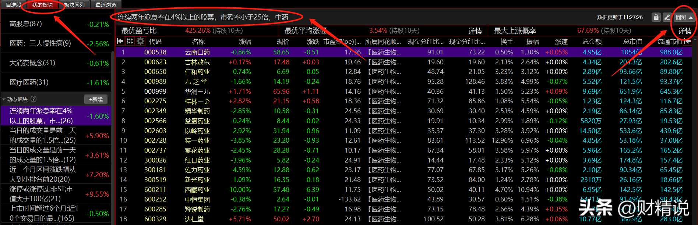Open the 板块同列 tab

click(74, 5)
